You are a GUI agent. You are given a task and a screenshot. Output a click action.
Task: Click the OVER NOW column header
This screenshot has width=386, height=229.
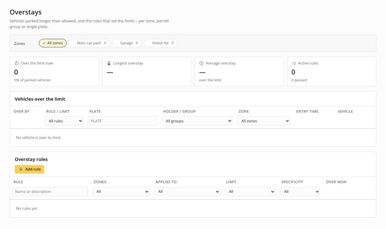[336, 182]
